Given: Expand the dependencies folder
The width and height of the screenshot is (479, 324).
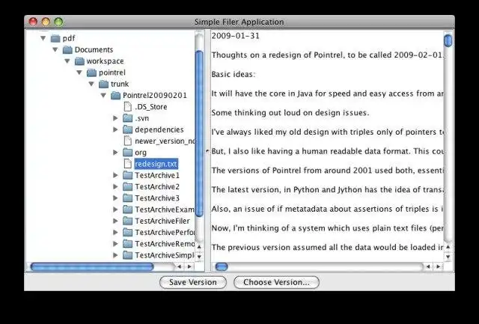Looking at the screenshot, I should 115,129.
